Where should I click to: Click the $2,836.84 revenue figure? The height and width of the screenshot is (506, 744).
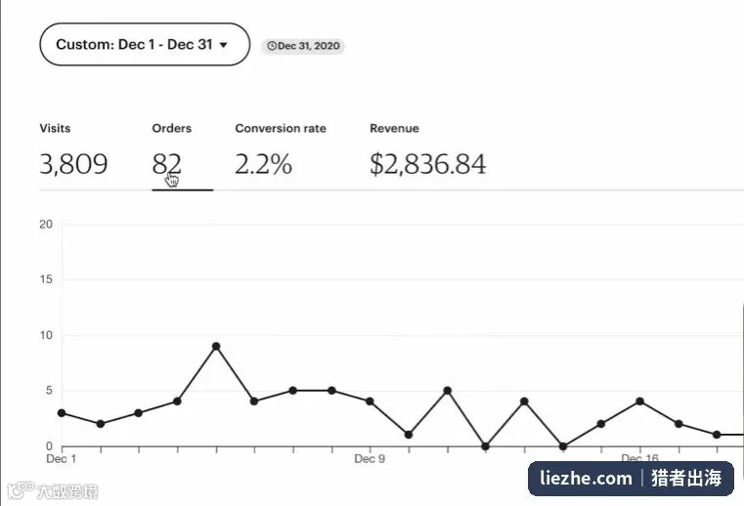click(428, 164)
